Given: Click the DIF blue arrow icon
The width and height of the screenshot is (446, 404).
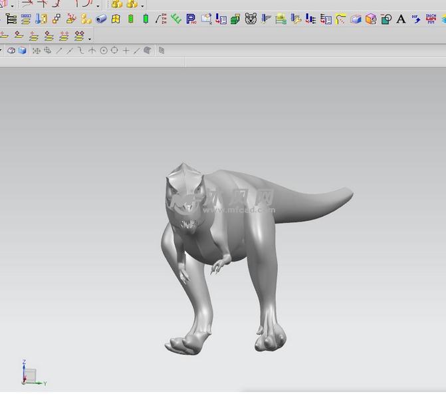Looking at the screenshot, I should coord(416,19).
